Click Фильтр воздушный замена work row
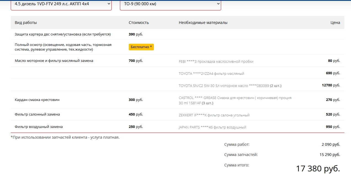 (x=39, y=127)
